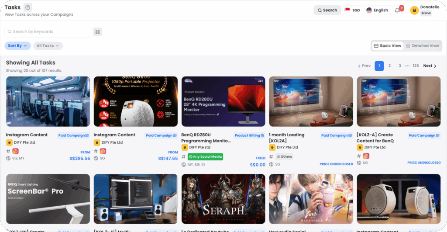Click the S$295.56 price

[80, 158]
